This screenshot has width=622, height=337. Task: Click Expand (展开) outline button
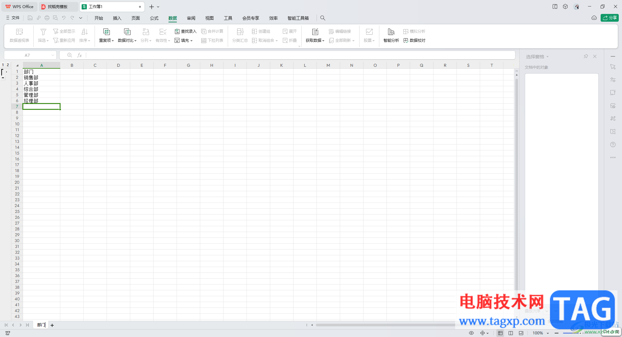click(290, 31)
